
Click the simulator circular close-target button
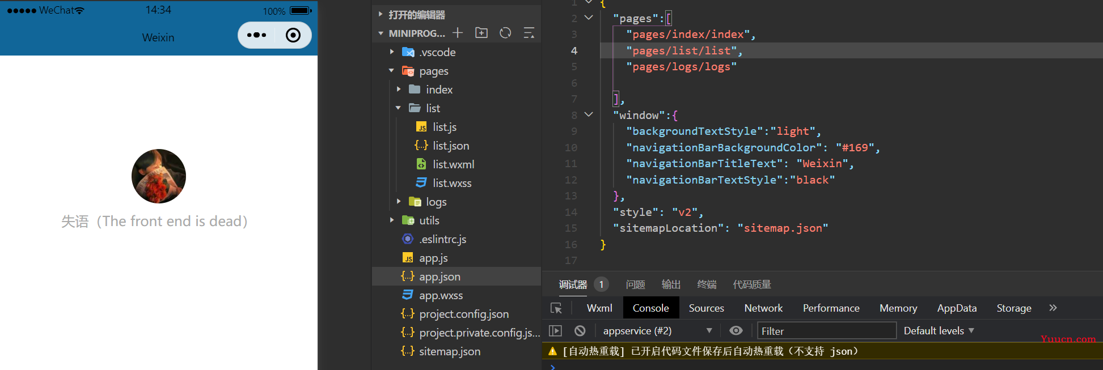coord(293,35)
